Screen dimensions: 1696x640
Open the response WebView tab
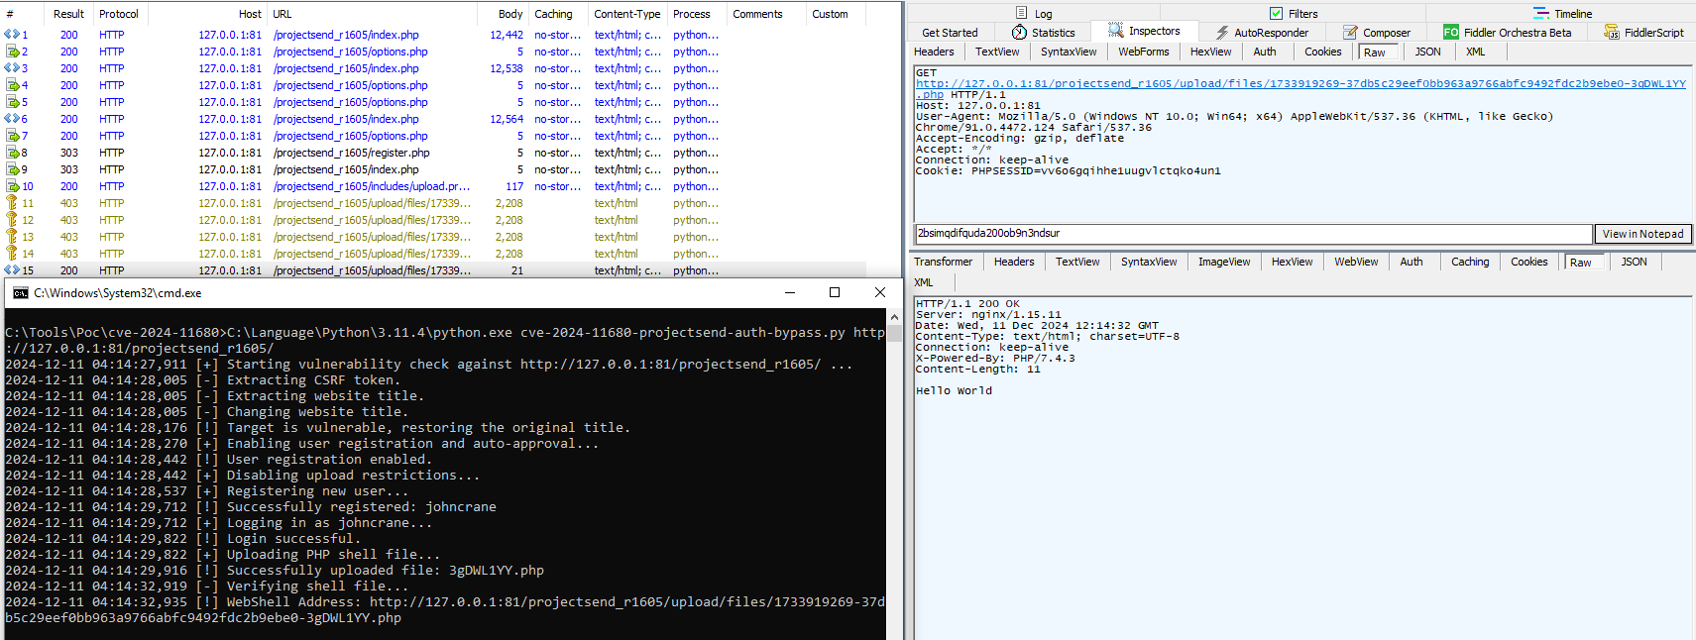pyautogui.click(x=1356, y=262)
